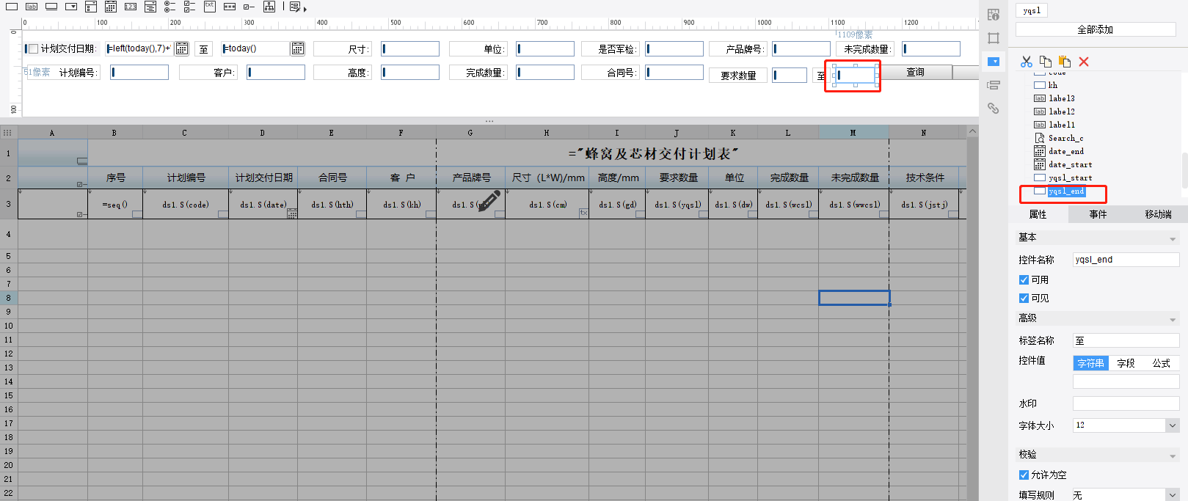The width and height of the screenshot is (1188, 501).
Task: Click the 查询 button
Action: point(915,72)
